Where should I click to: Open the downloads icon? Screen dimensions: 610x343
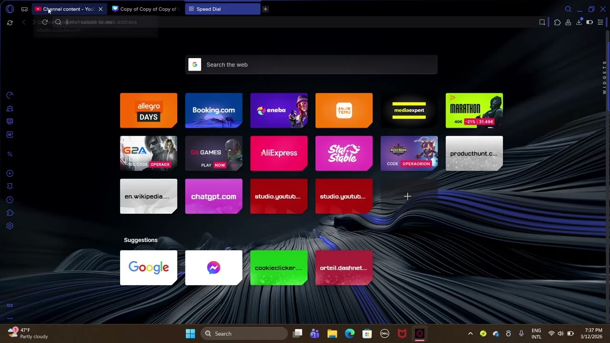point(579,22)
